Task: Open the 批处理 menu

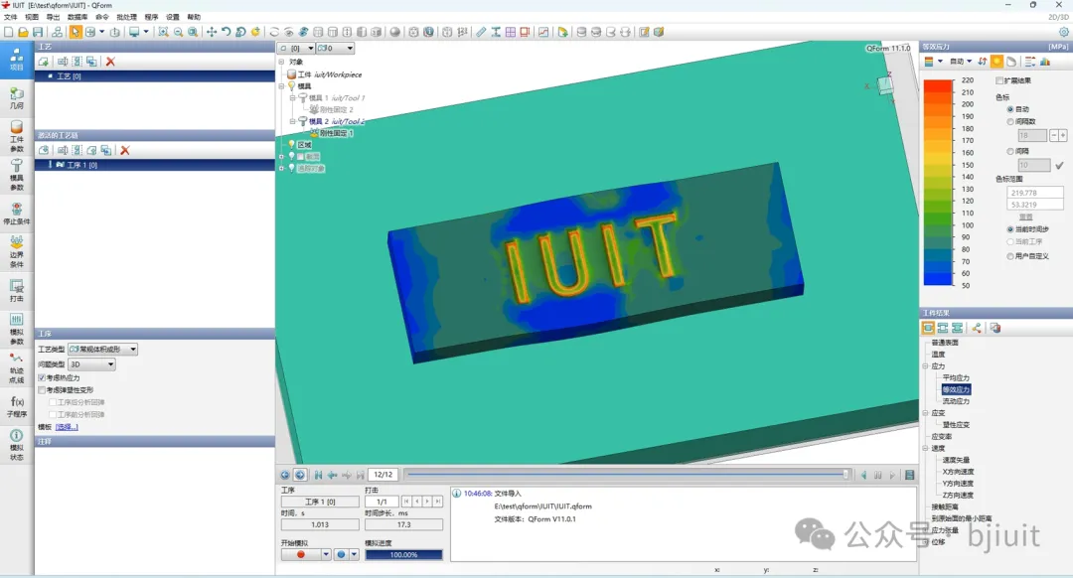Action: point(127,17)
